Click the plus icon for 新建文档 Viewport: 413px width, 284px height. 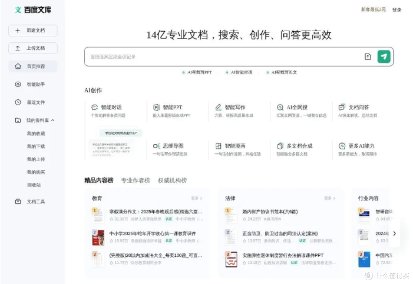pos(18,31)
